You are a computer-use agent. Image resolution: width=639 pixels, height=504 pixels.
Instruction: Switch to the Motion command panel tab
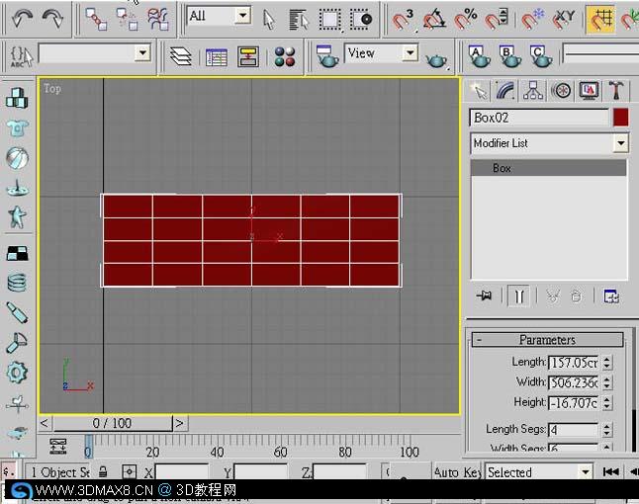coord(561,90)
